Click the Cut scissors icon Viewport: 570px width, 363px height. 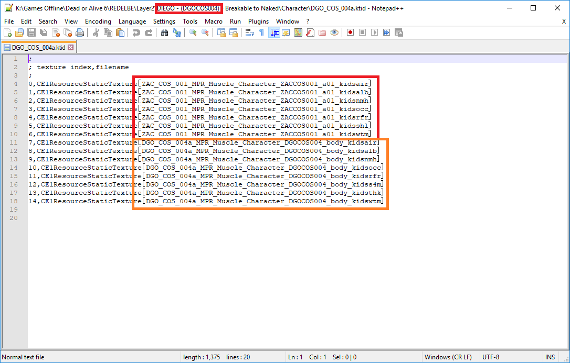[x=96, y=32]
